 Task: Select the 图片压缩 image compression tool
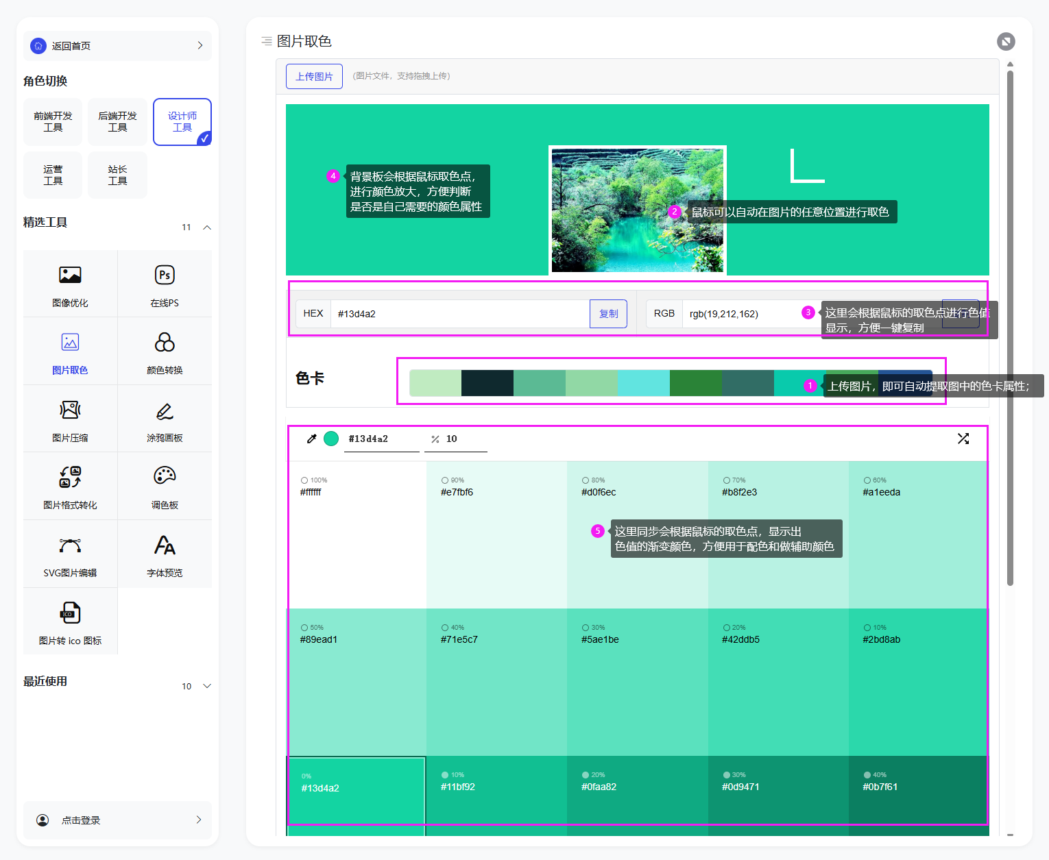[70, 419]
